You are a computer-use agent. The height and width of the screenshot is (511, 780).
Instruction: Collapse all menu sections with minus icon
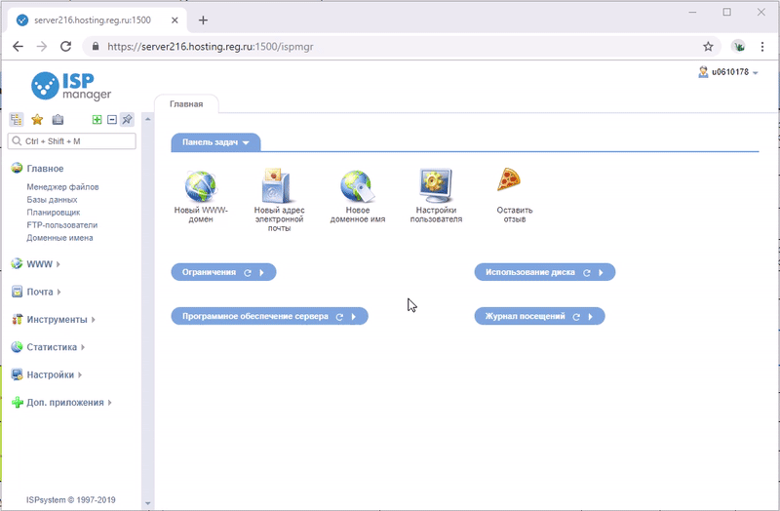(112, 119)
